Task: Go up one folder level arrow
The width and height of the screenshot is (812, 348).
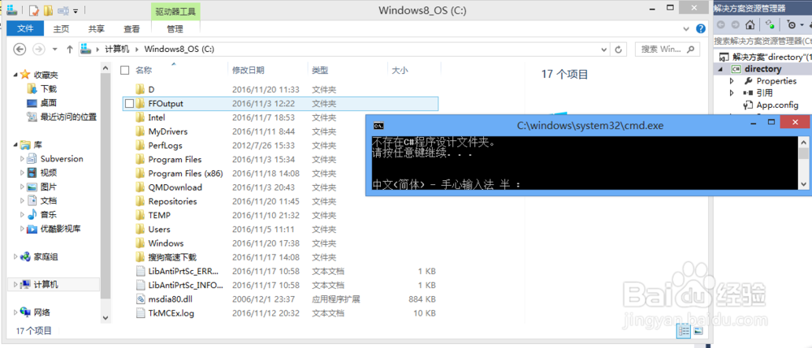Action: (69, 49)
